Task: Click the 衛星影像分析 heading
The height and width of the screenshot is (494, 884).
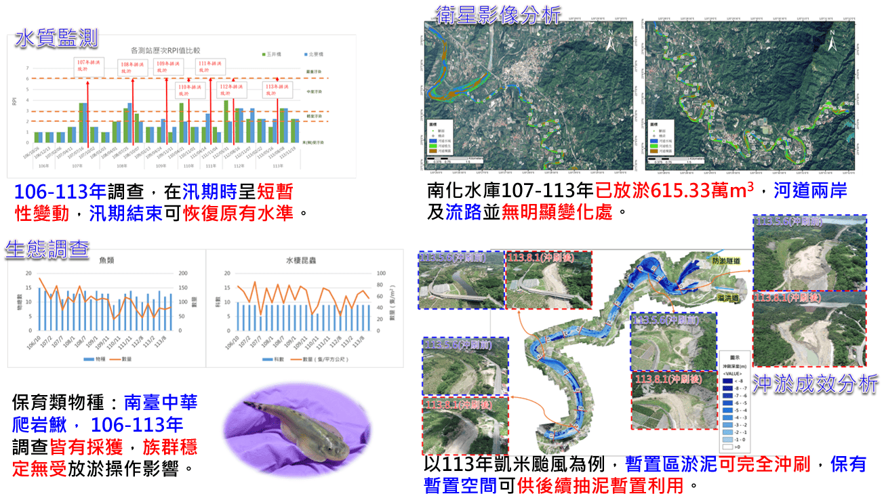Action: point(498,14)
